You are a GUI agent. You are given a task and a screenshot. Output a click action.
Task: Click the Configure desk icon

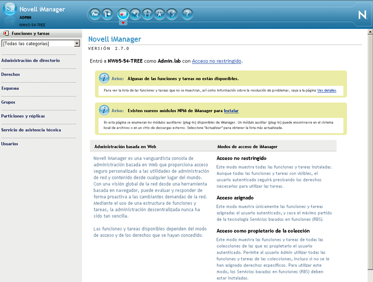pos(147,14)
